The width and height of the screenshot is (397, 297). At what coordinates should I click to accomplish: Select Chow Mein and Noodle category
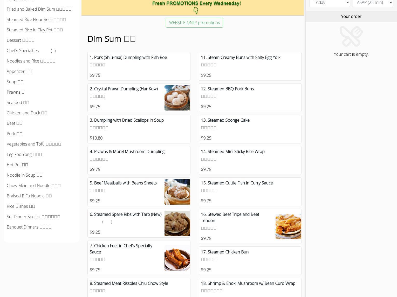34,185
